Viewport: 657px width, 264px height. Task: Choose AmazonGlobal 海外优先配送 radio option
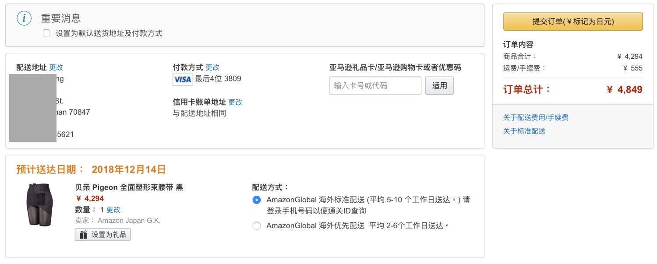pyautogui.click(x=257, y=226)
